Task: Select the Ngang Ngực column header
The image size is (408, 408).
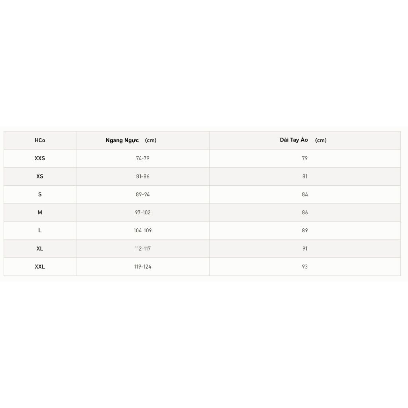Action: click(x=131, y=140)
